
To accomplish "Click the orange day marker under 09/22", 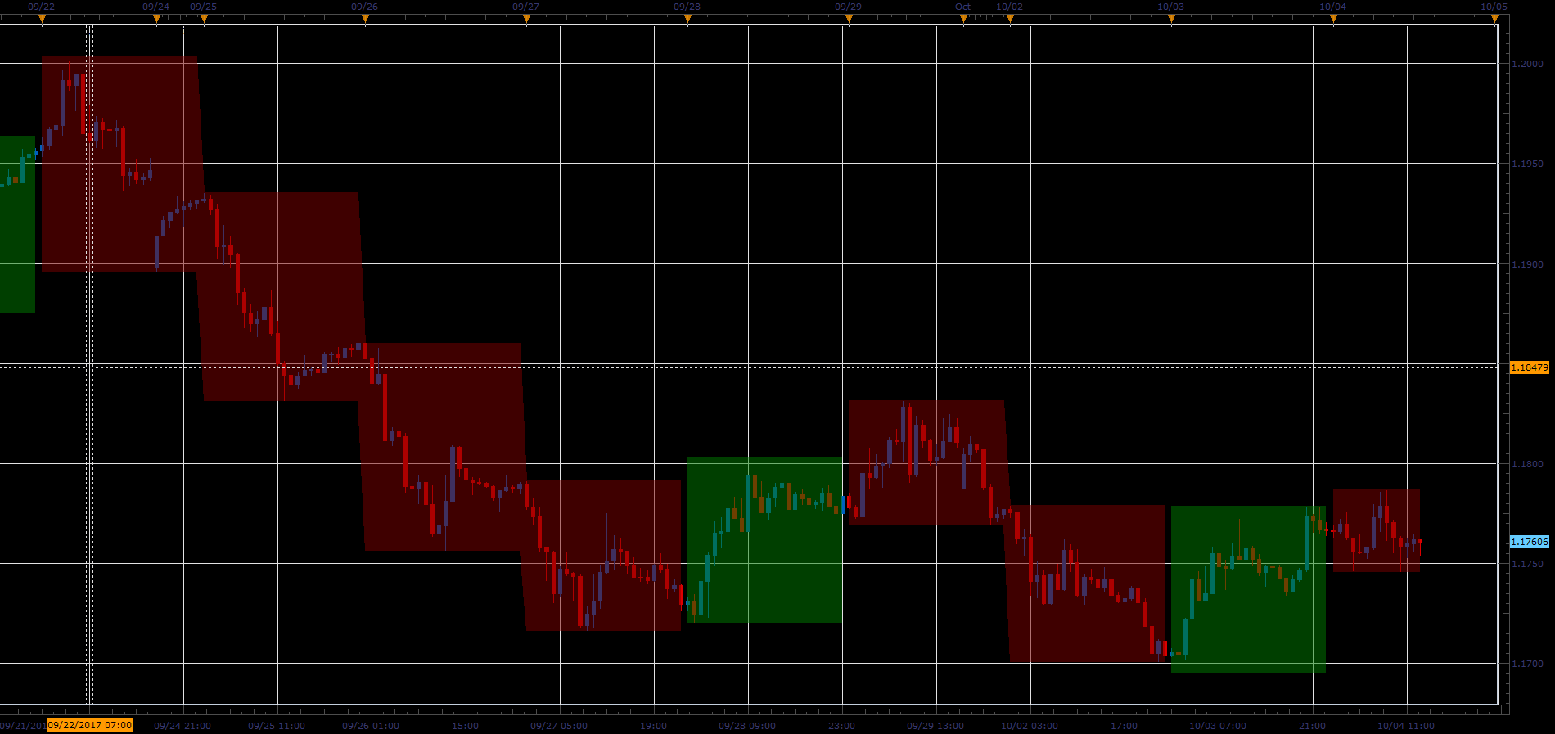I will point(42,19).
